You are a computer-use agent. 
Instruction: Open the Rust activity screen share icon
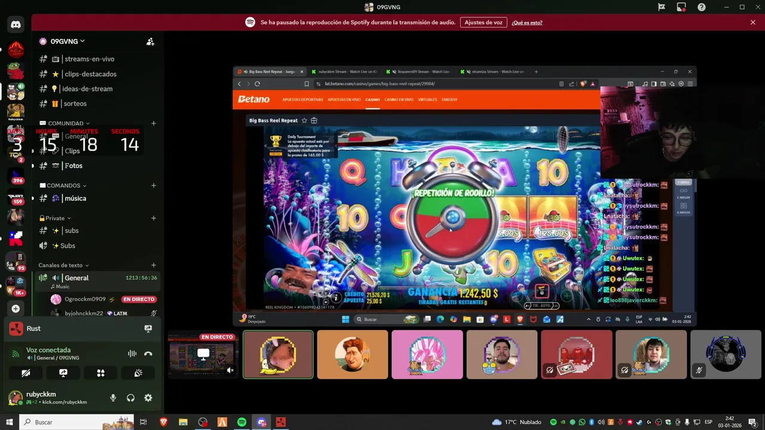148,328
